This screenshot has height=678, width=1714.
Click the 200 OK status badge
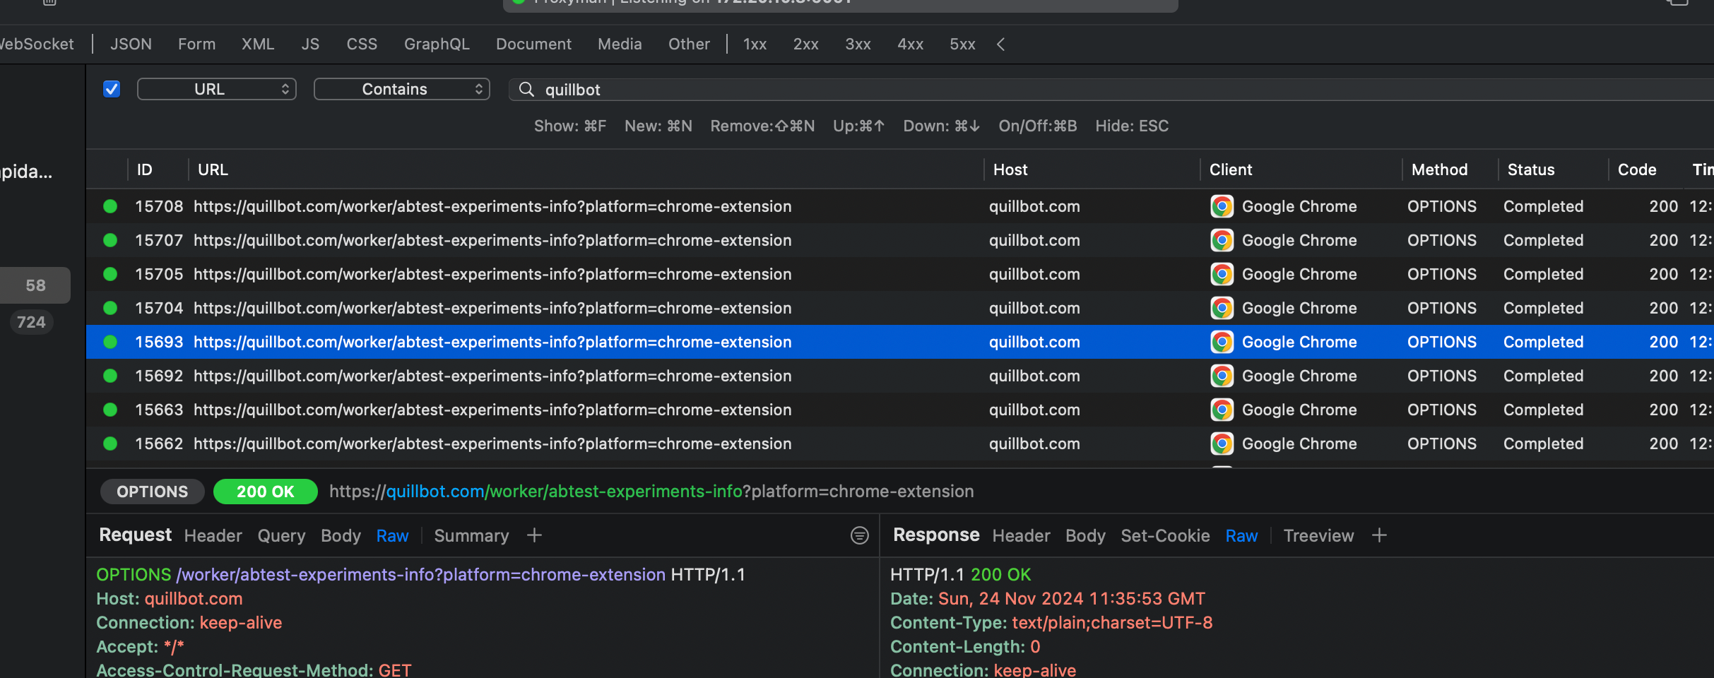(265, 492)
